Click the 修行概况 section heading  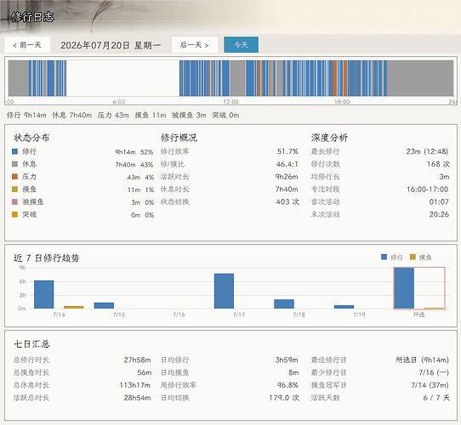tap(179, 138)
